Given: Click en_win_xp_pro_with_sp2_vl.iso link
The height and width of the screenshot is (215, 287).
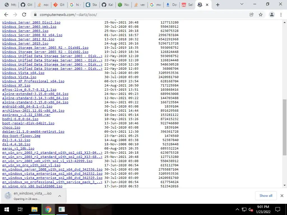Looking at the screenshot, I should pos(31,165).
